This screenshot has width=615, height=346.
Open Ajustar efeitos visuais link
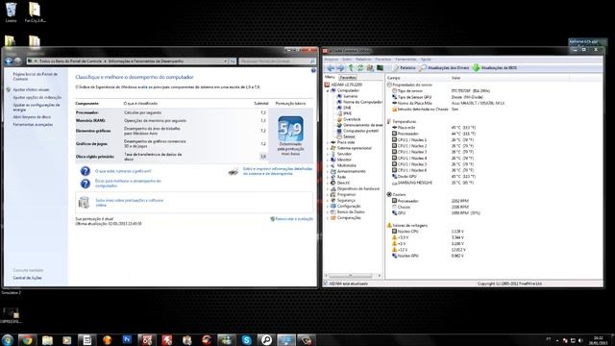click(x=32, y=89)
